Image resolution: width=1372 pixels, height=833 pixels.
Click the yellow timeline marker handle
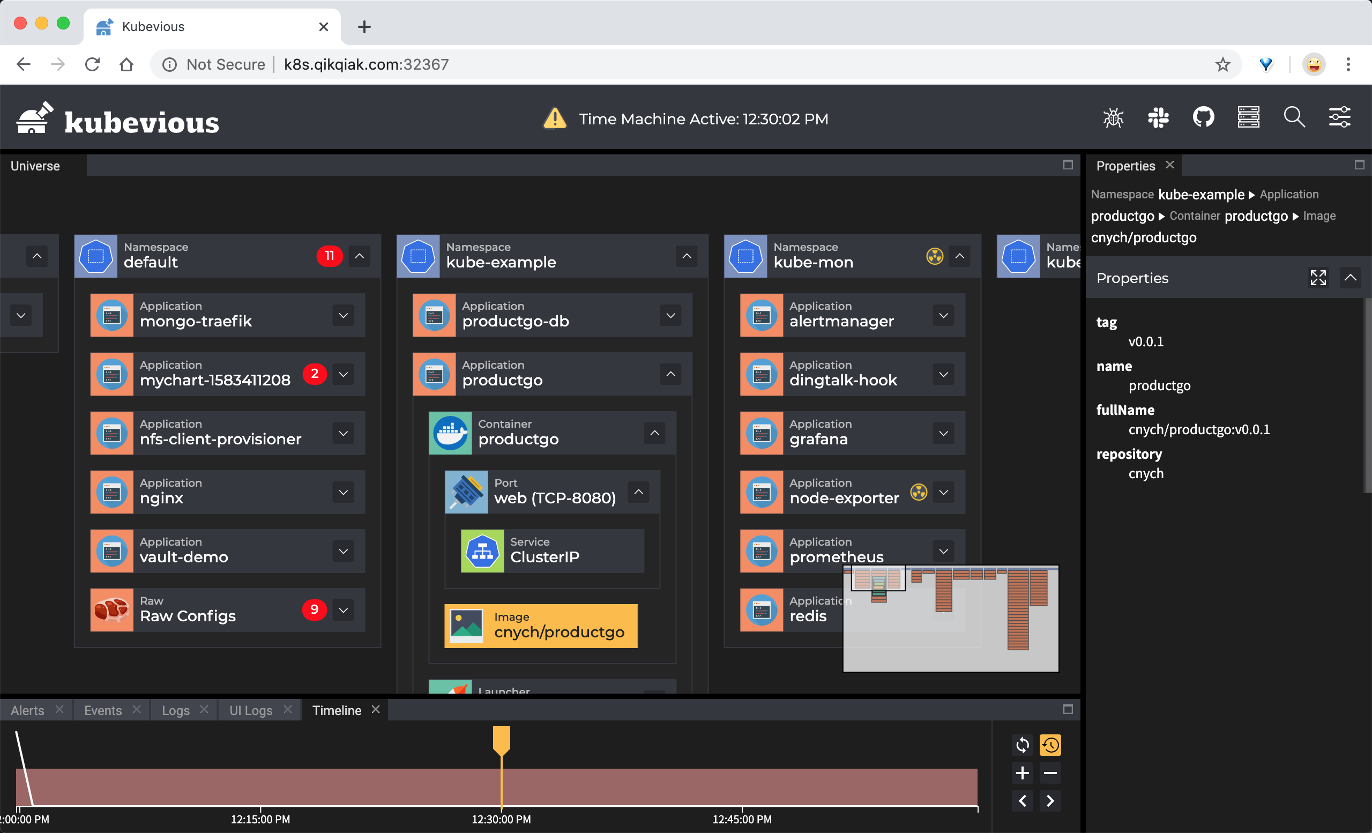pyautogui.click(x=502, y=741)
